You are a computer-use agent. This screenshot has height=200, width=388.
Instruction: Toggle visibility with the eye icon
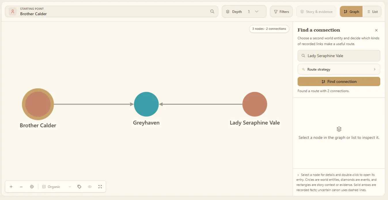90,187
